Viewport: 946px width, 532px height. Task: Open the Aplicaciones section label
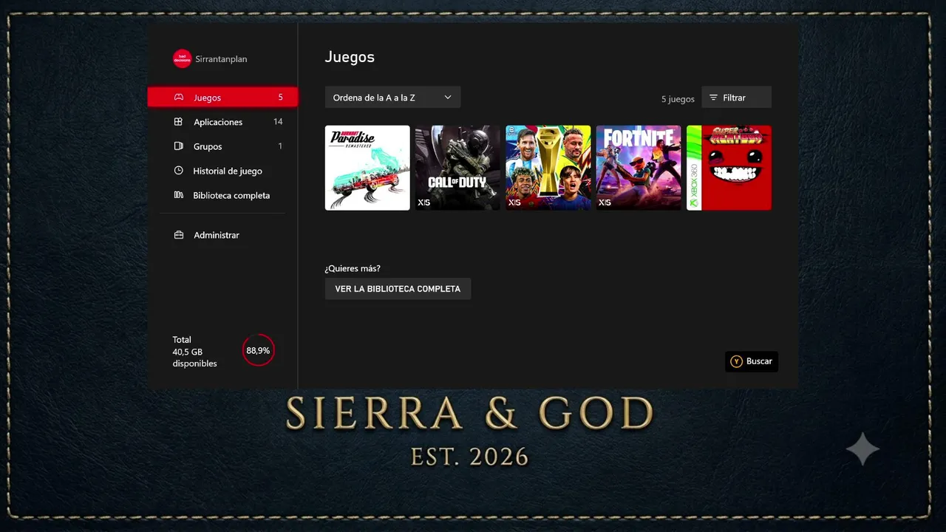[218, 122]
